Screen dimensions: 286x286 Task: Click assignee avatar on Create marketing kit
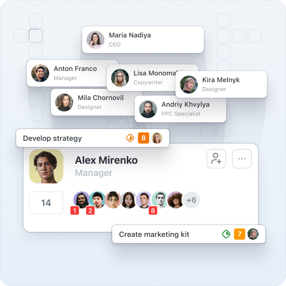click(x=253, y=234)
